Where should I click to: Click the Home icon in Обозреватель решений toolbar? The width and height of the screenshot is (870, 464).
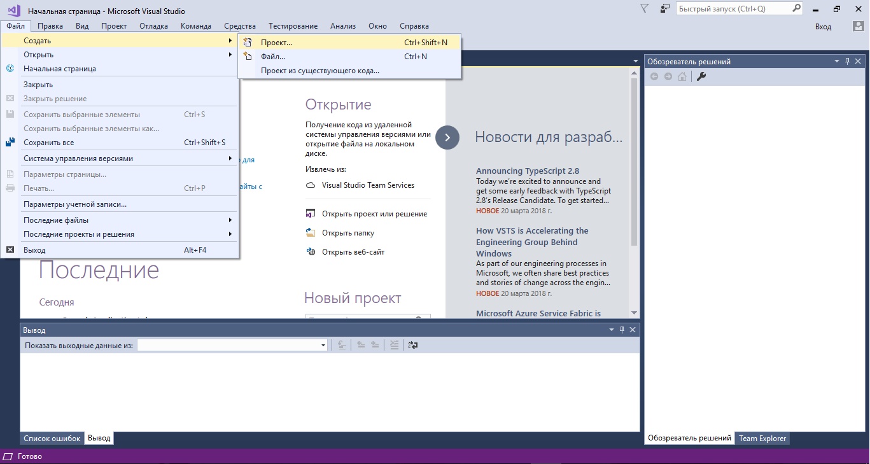682,76
